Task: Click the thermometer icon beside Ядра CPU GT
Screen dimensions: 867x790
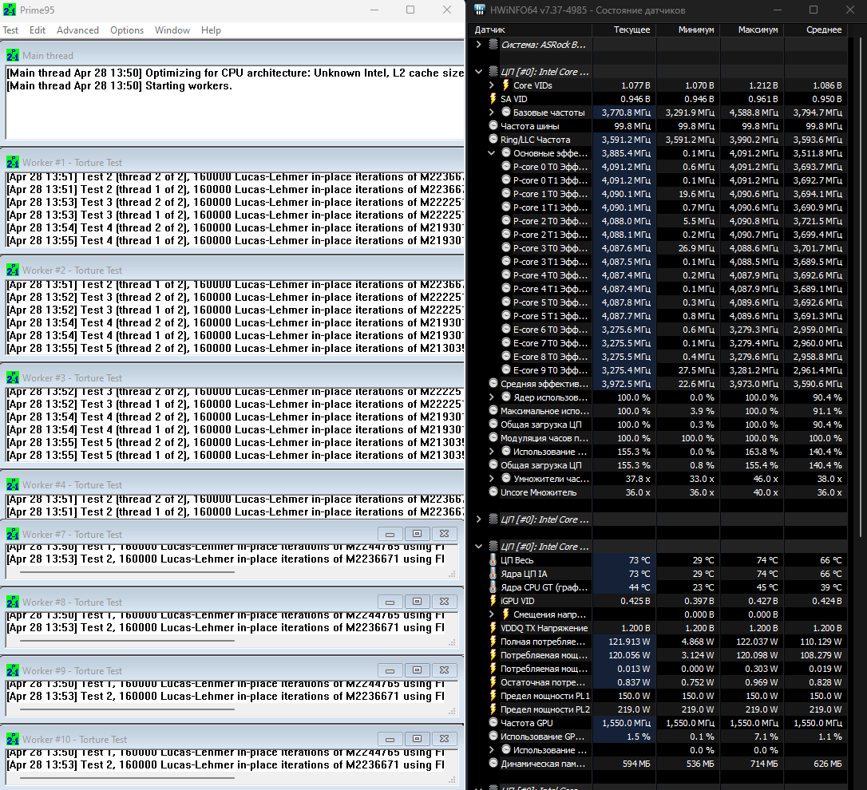Action: [x=493, y=587]
